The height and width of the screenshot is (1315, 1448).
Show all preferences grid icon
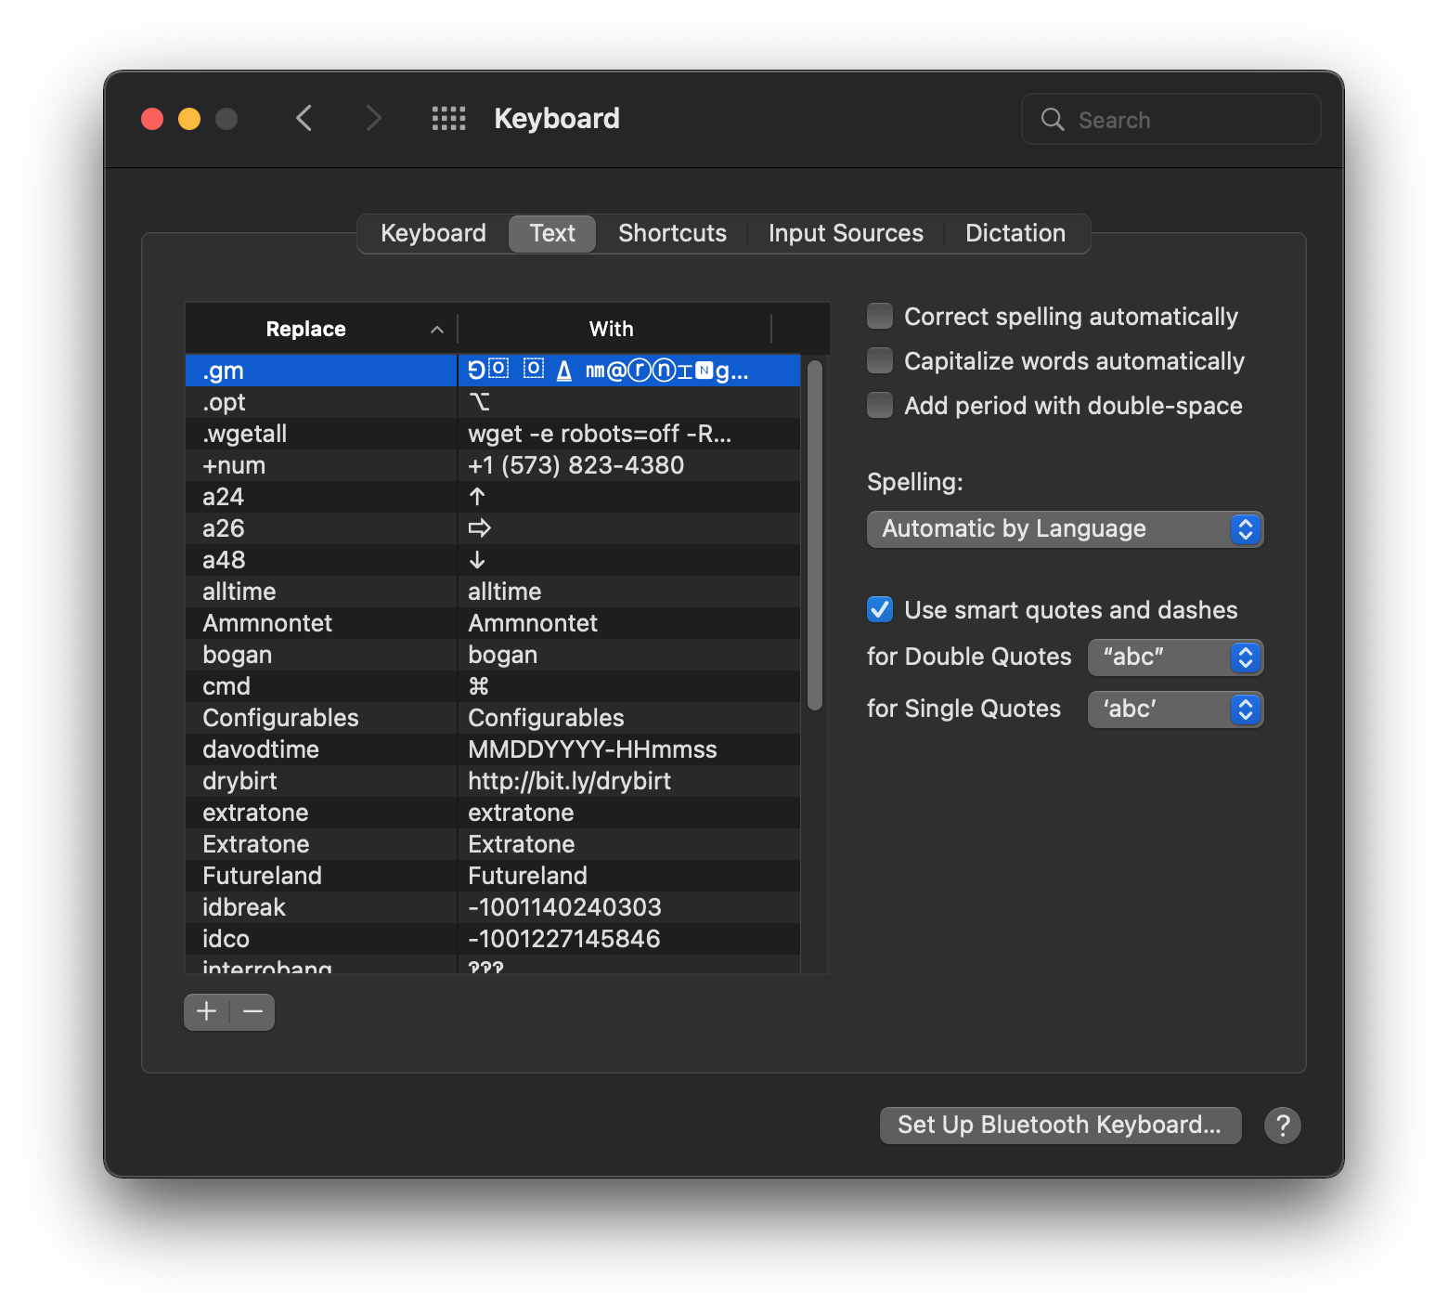pos(448,119)
